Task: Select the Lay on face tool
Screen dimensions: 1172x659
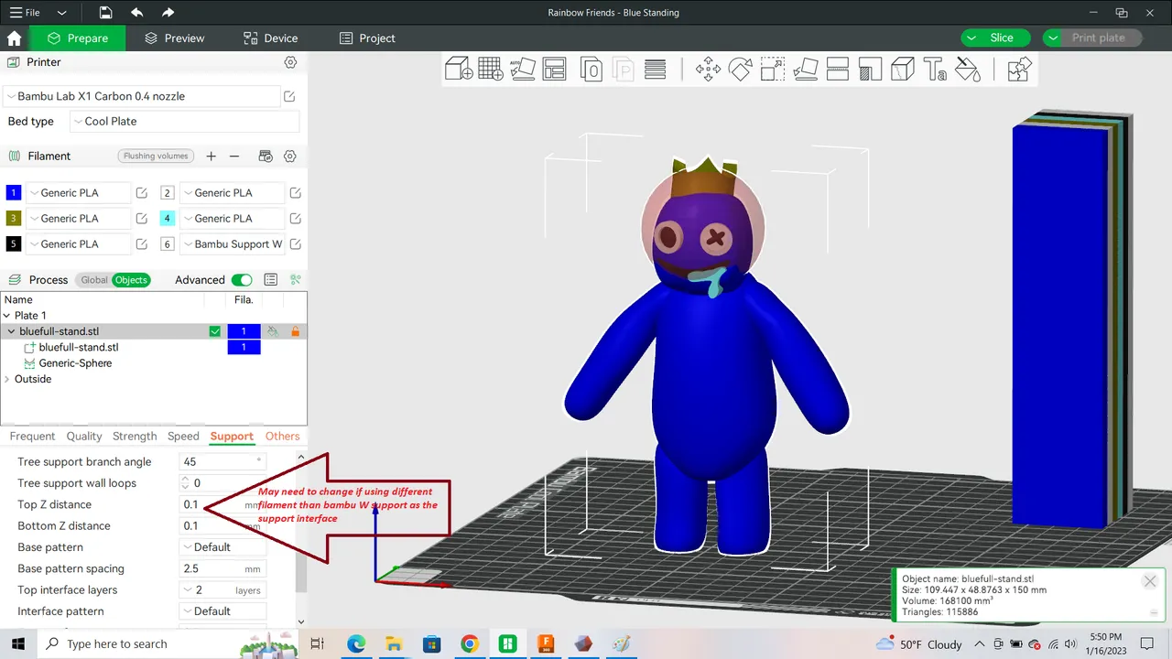Action: 806,69
